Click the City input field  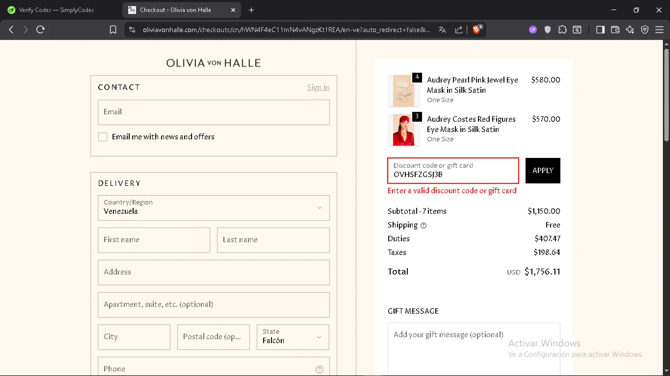[x=134, y=337]
